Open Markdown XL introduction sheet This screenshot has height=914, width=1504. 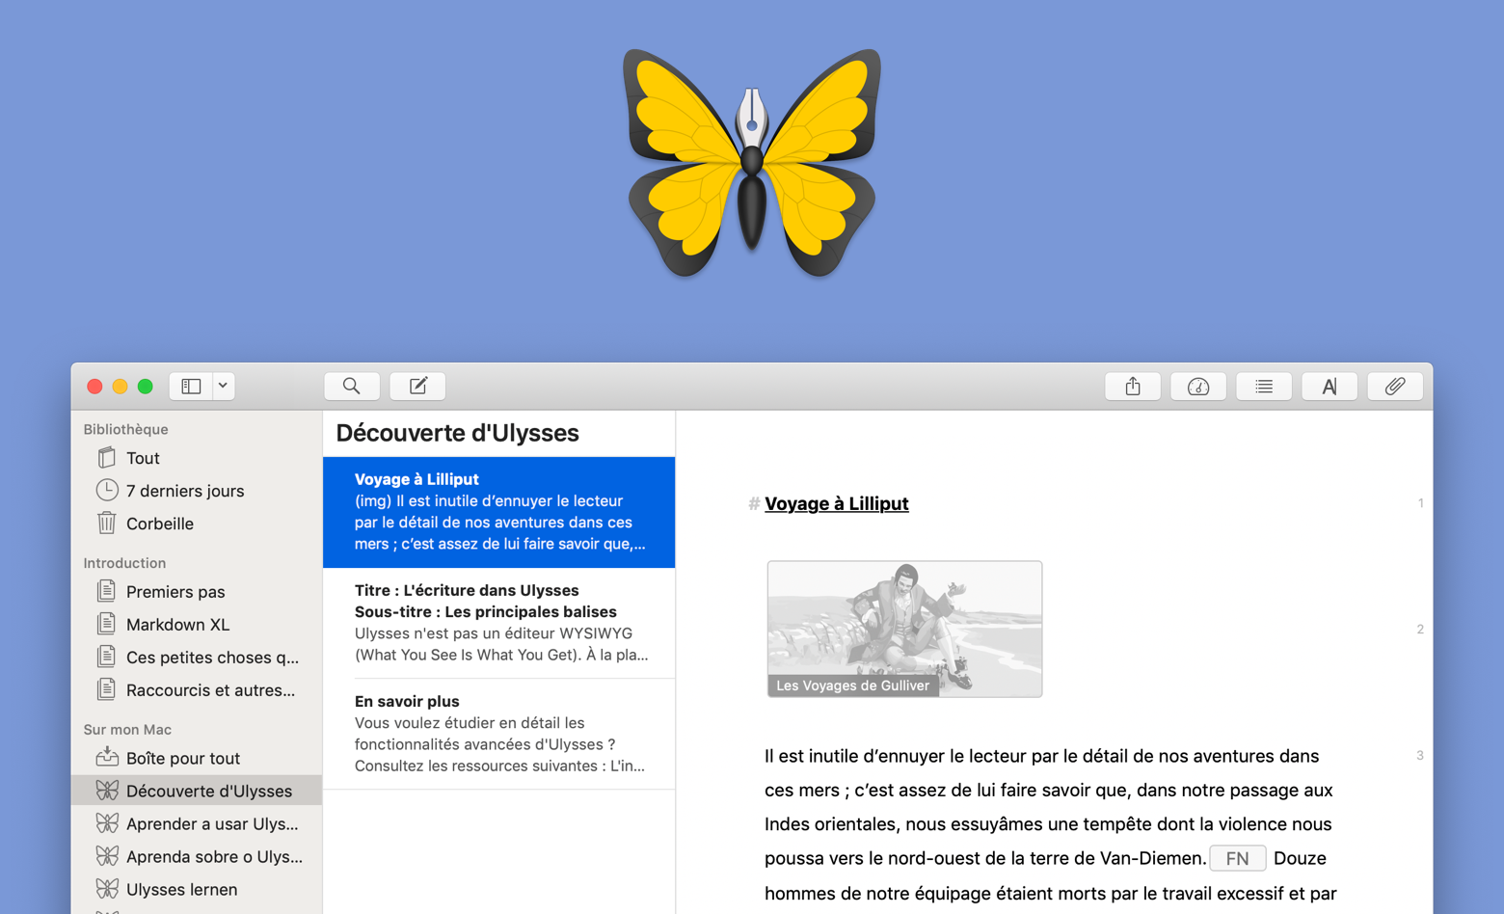pos(197,625)
